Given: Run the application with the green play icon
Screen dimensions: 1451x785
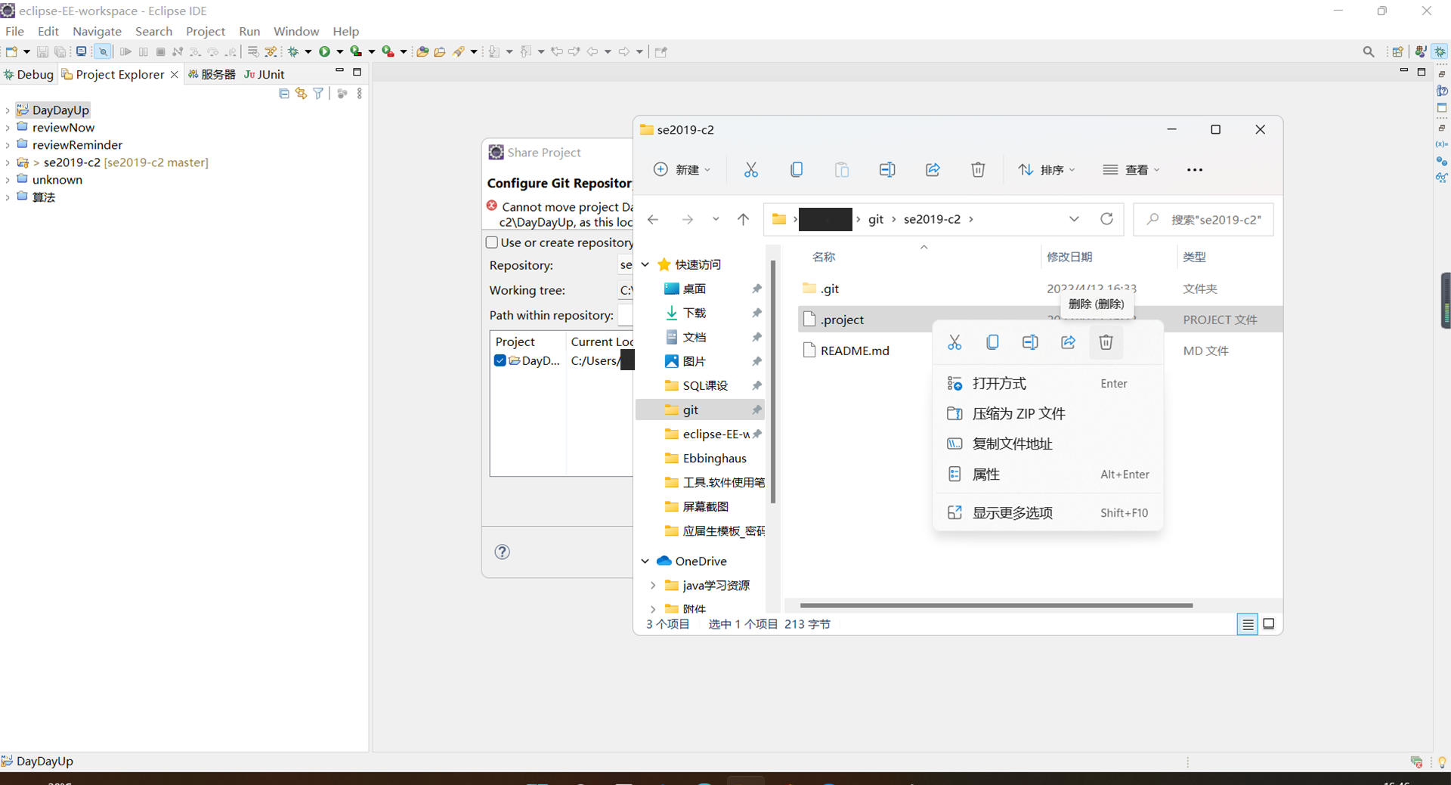Looking at the screenshot, I should pyautogui.click(x=325, y=51).
